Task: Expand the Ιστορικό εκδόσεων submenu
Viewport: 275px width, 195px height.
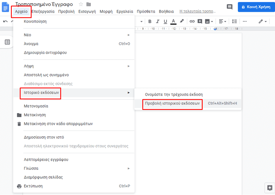Action: [x=74, y=93]
